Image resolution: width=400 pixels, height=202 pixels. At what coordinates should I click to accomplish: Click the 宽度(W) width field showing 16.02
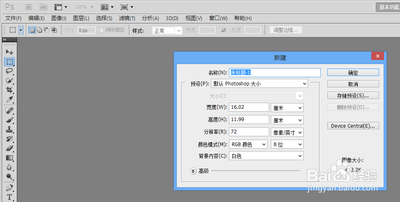[x=249, y=107]
